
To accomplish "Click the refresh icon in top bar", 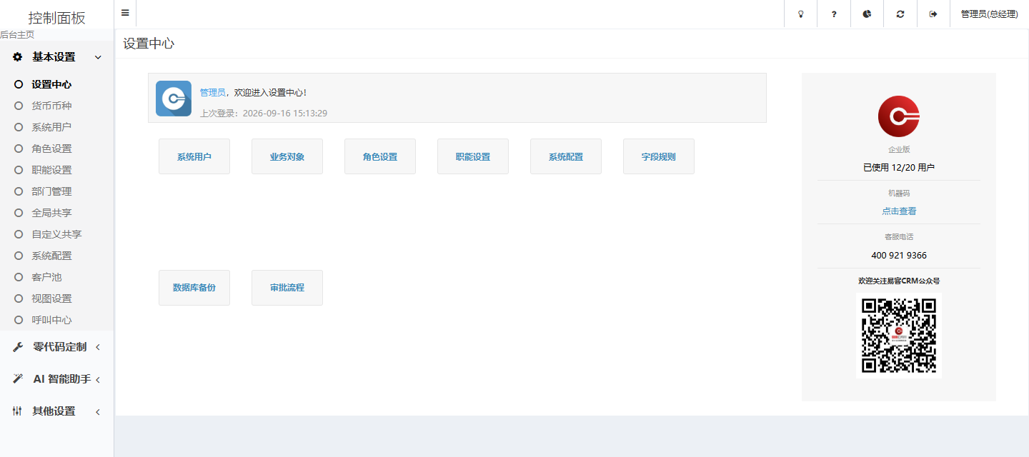I will [x=900, y=14].
